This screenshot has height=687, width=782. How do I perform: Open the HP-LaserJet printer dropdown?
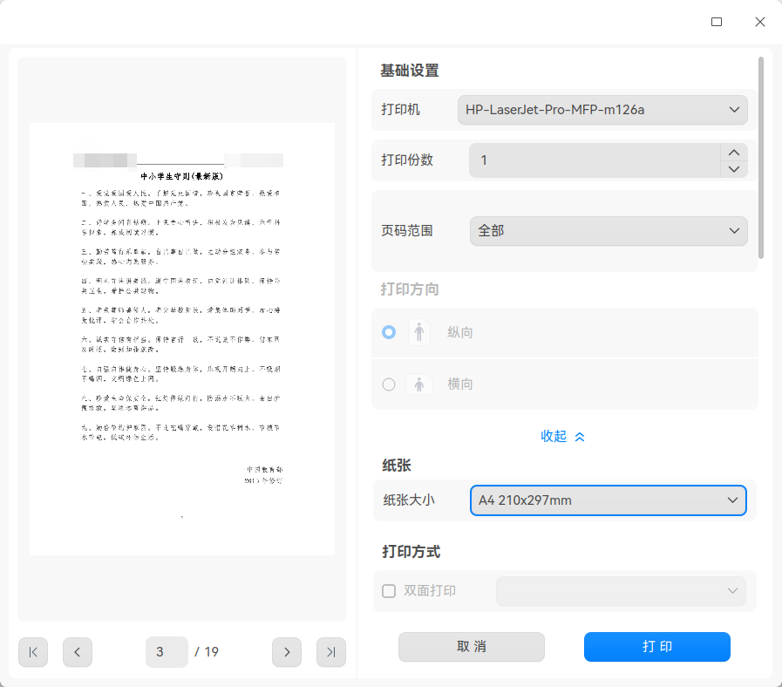(602, 110)
